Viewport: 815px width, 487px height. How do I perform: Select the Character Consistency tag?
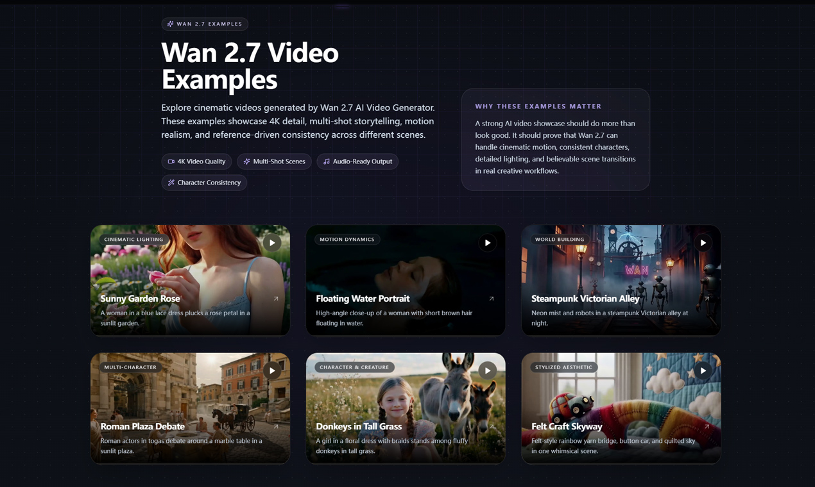[204, 183]
